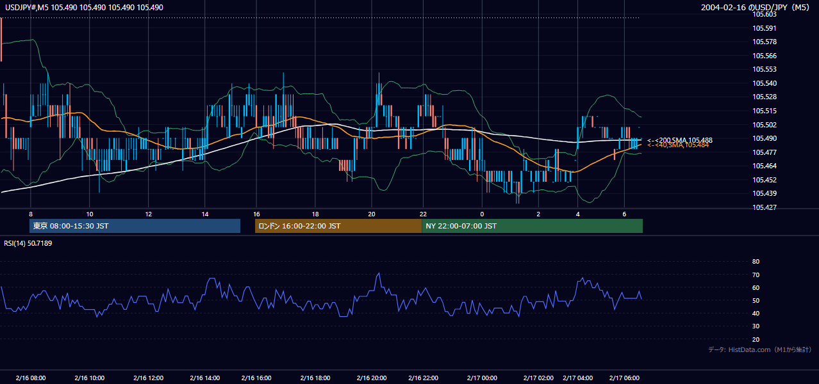The height and width of the screenshot is (384, 819).
Task: Click price axis value 105.591
Action: tap(765, 28)
